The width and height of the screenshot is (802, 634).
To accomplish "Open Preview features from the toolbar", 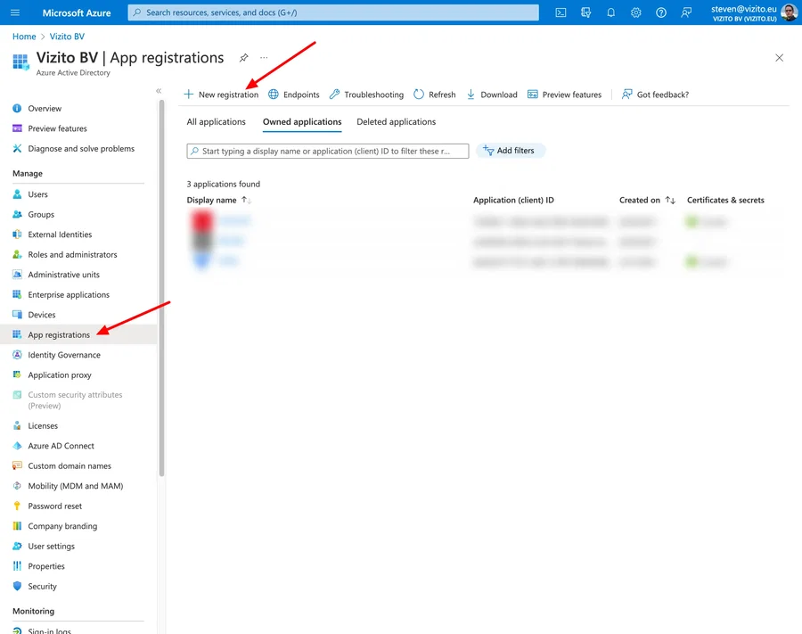I will pyautogui.click(x=564, y=94).
